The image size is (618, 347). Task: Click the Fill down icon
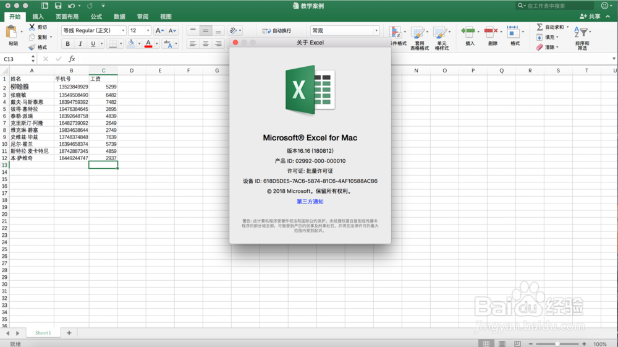click(540, 37)
